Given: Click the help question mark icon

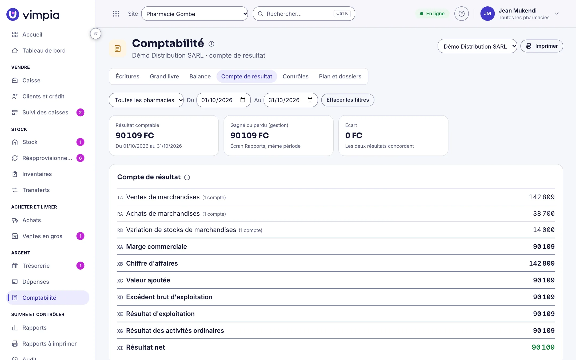Looking at the screenshot, I should click(461, 14).
